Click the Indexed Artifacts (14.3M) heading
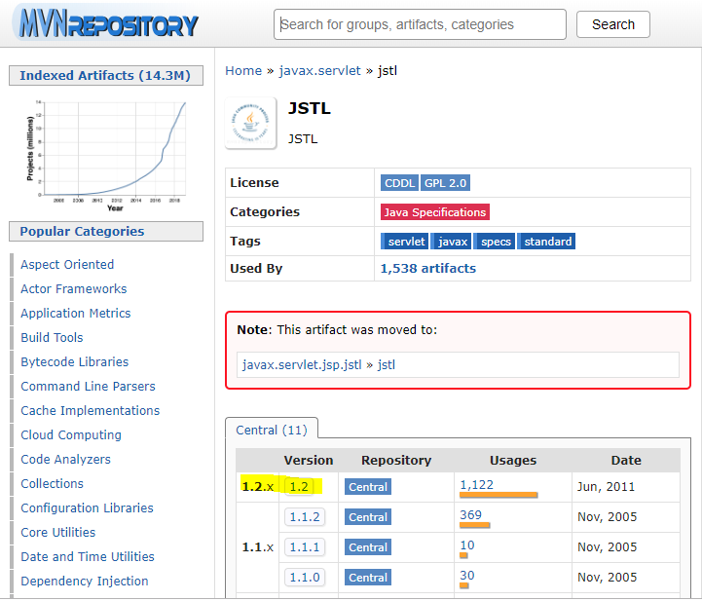This screenshot has width=702, height=601. [x=106, y=75]
